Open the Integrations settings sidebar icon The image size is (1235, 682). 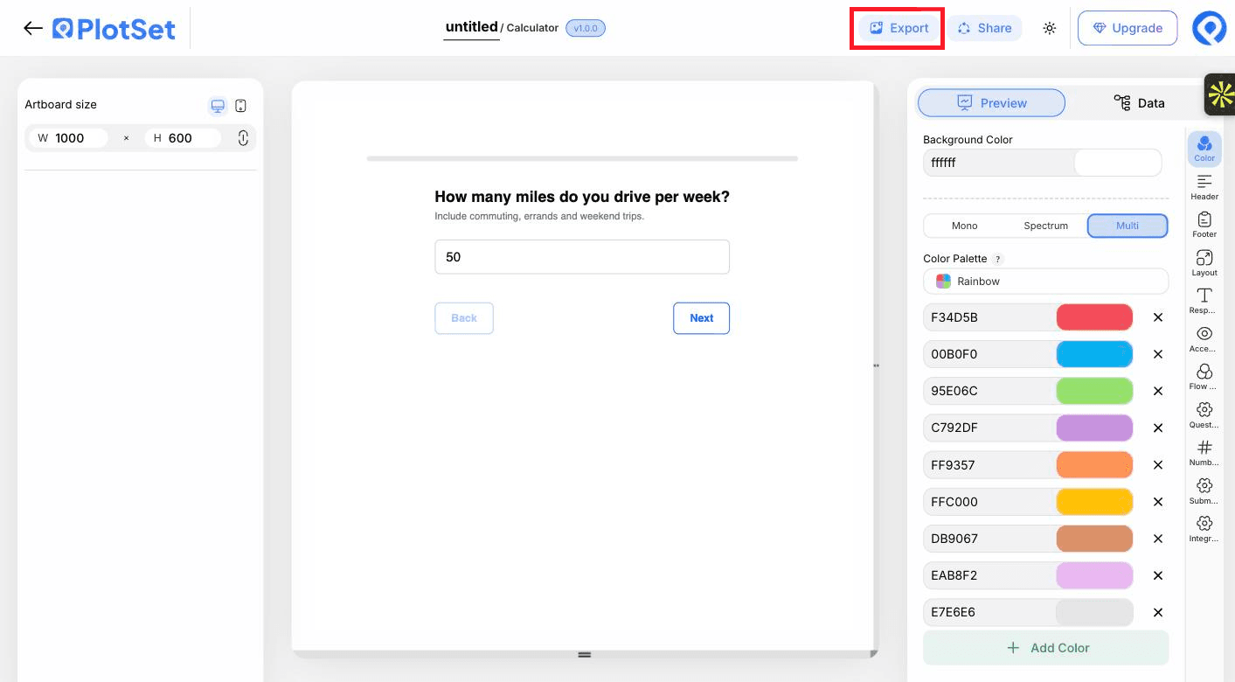coord(1204,529)
